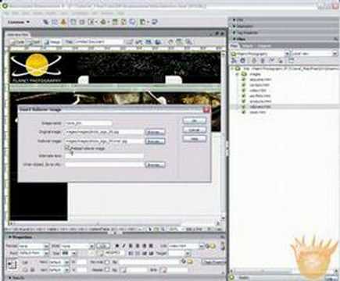
Task: Insert an Email Link from the Common bar
Action: [x=55, y=22]
